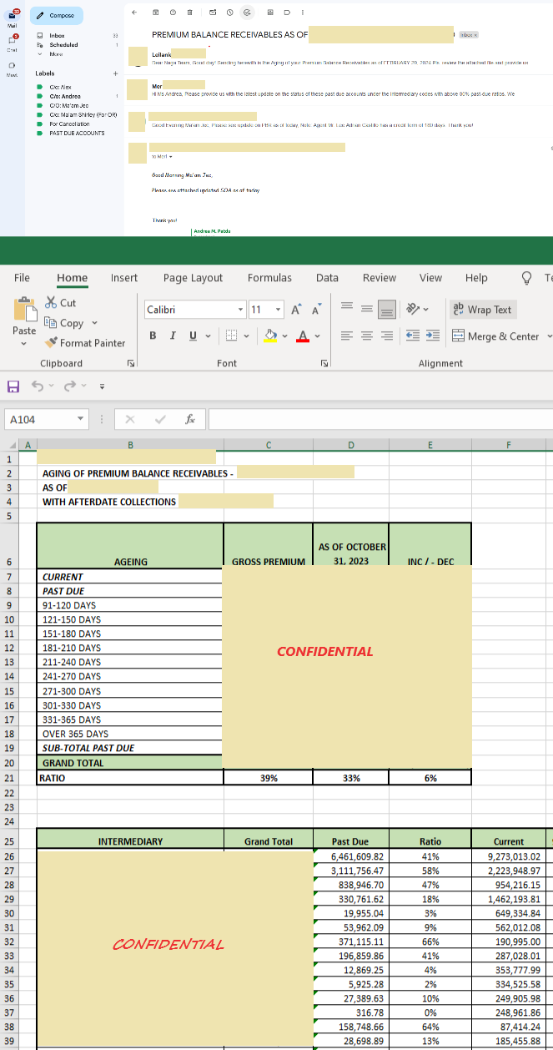The height and width of the screenshot is (1050, 553).
Task: Switch to the Formulas ribbon tab
Action: click(x=269, y=278)
